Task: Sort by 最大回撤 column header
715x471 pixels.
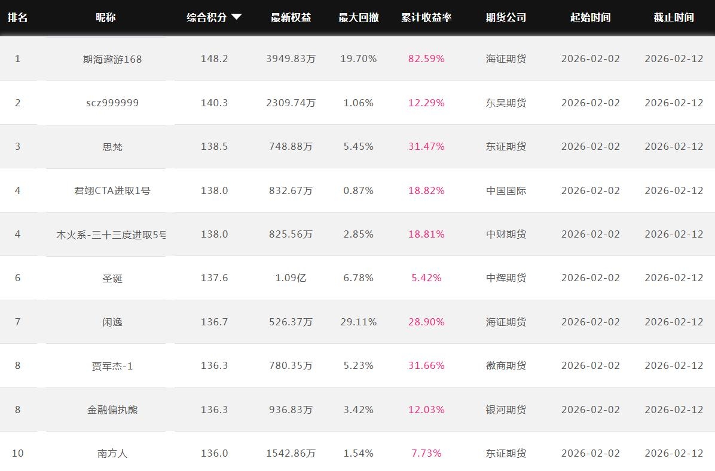Action: 358,17
